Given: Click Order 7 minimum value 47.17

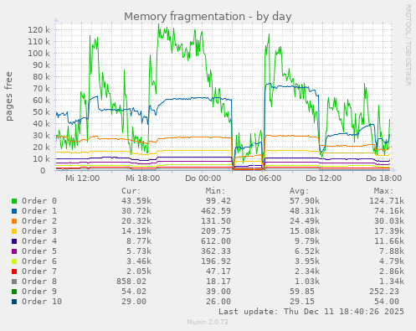Looking at the screenshot, I should (x=218, y=272).
